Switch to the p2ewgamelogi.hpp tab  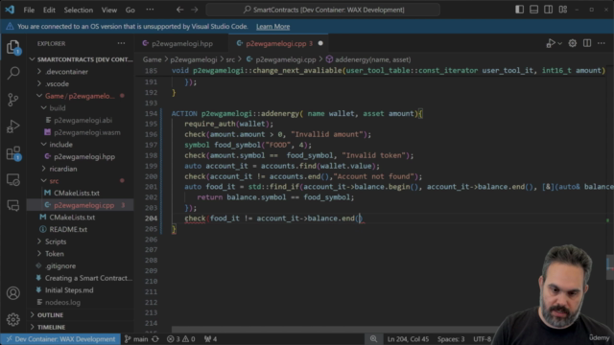[181, 43]
